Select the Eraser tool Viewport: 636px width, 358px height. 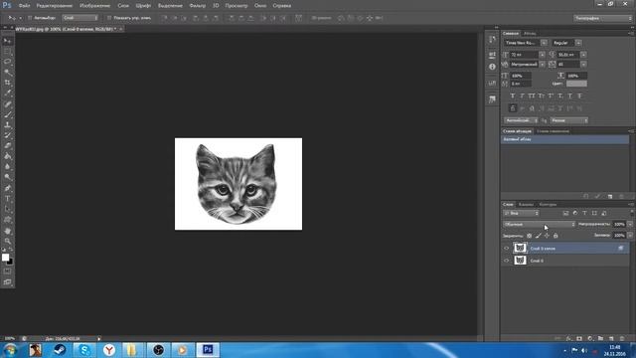point(7,146)
